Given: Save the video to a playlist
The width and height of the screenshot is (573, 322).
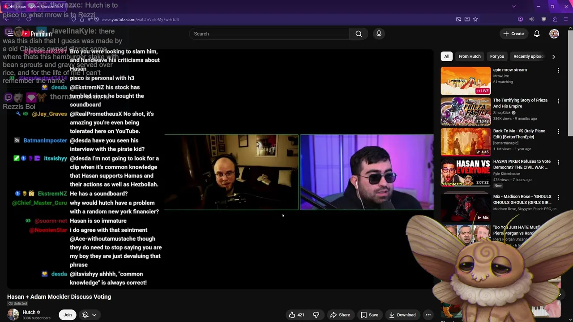Looking at the screenshot, I should click(369, 315).
